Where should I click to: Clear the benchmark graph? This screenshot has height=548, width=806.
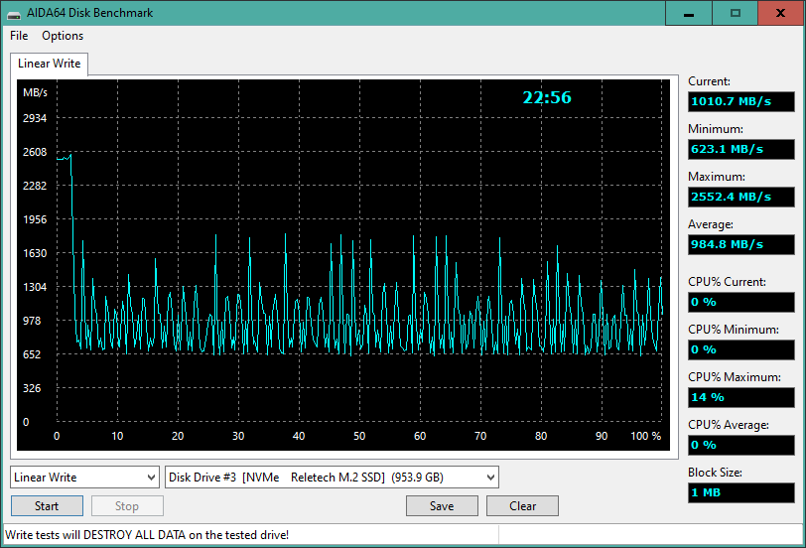(x=522, y=506)
